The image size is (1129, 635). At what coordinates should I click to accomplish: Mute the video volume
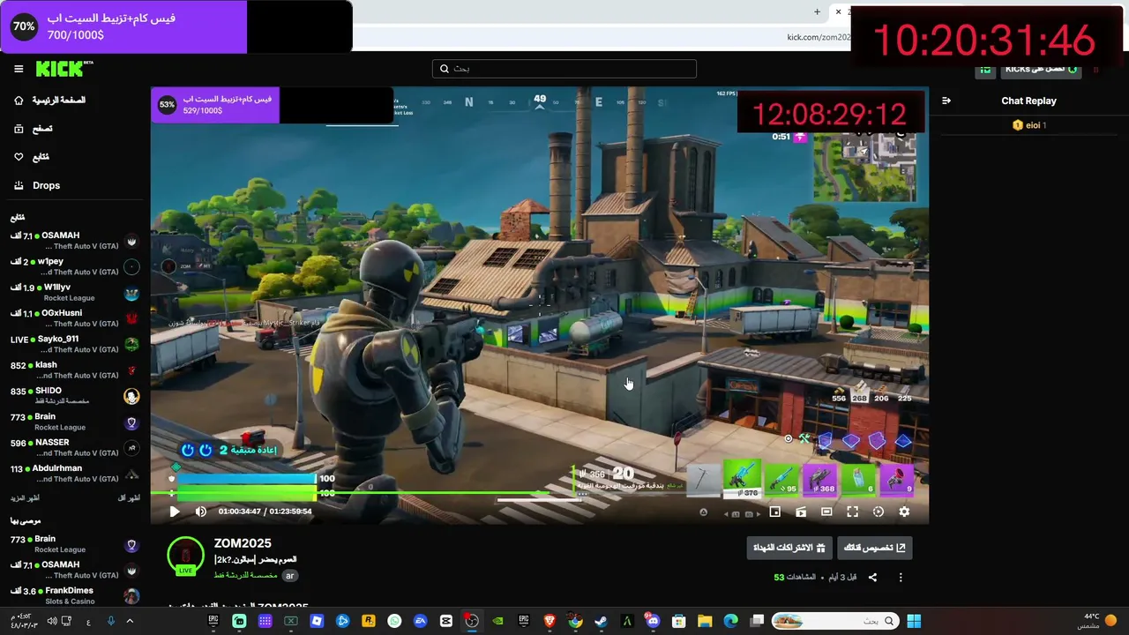pyautogui.click(x=200, y=512)
